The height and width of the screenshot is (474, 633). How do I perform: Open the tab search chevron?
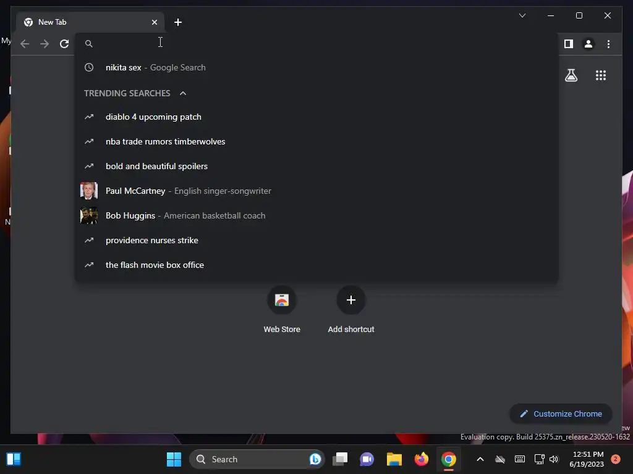tap(522, 15)
